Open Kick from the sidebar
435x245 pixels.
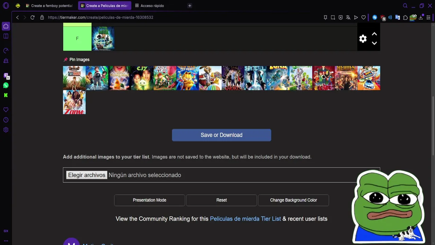[6, 95]
